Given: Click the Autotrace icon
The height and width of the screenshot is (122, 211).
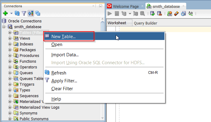Looking at the screenshot, I should click(135, 14).
